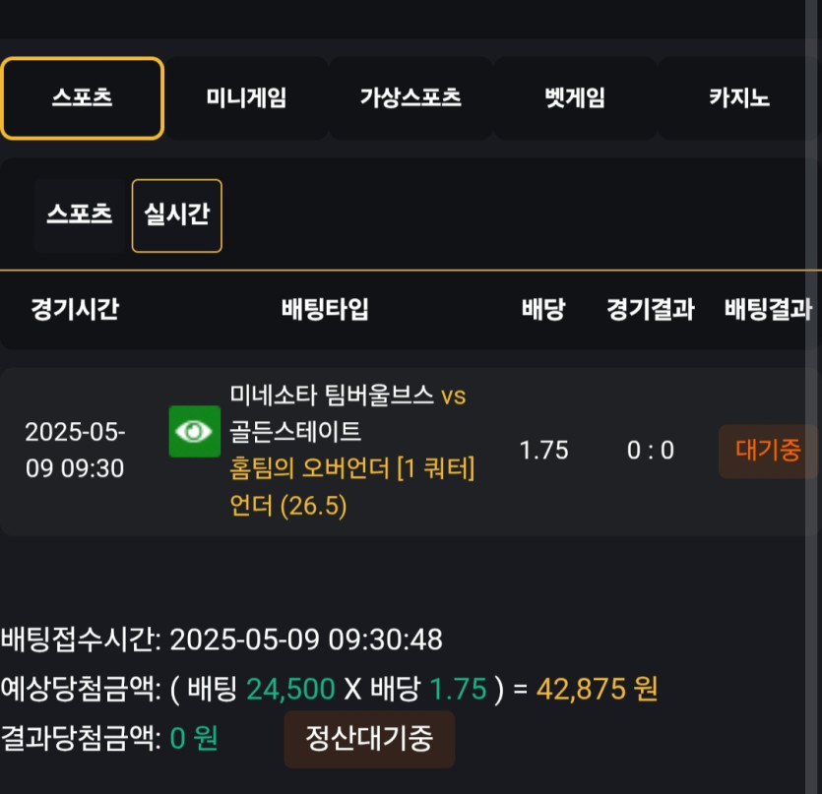The width and height of the screenshot is (822, 794).
Task: Click the 배팅결과 column header
Action: tap(769, 309)
